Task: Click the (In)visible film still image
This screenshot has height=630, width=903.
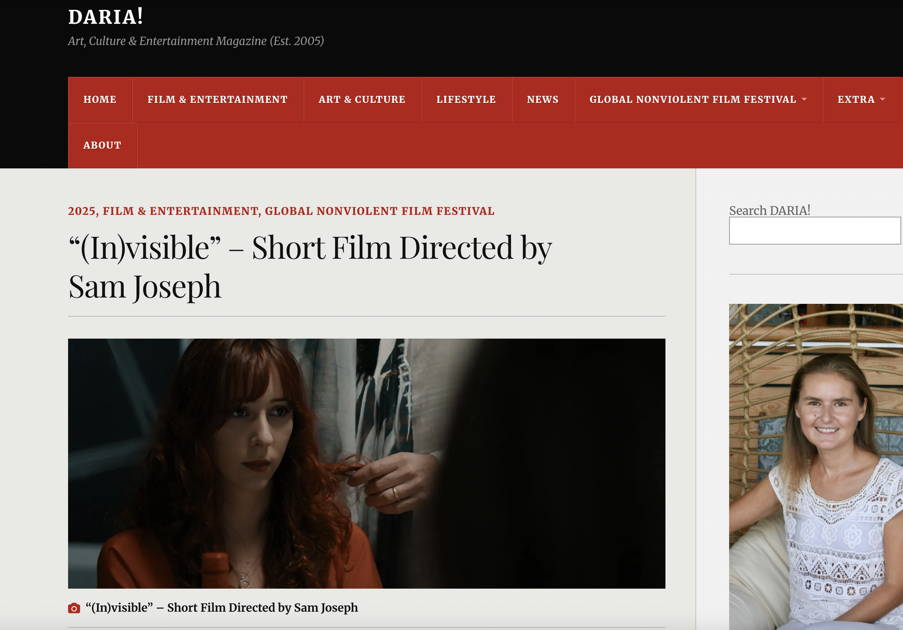Action: click(x=366, y=463)
